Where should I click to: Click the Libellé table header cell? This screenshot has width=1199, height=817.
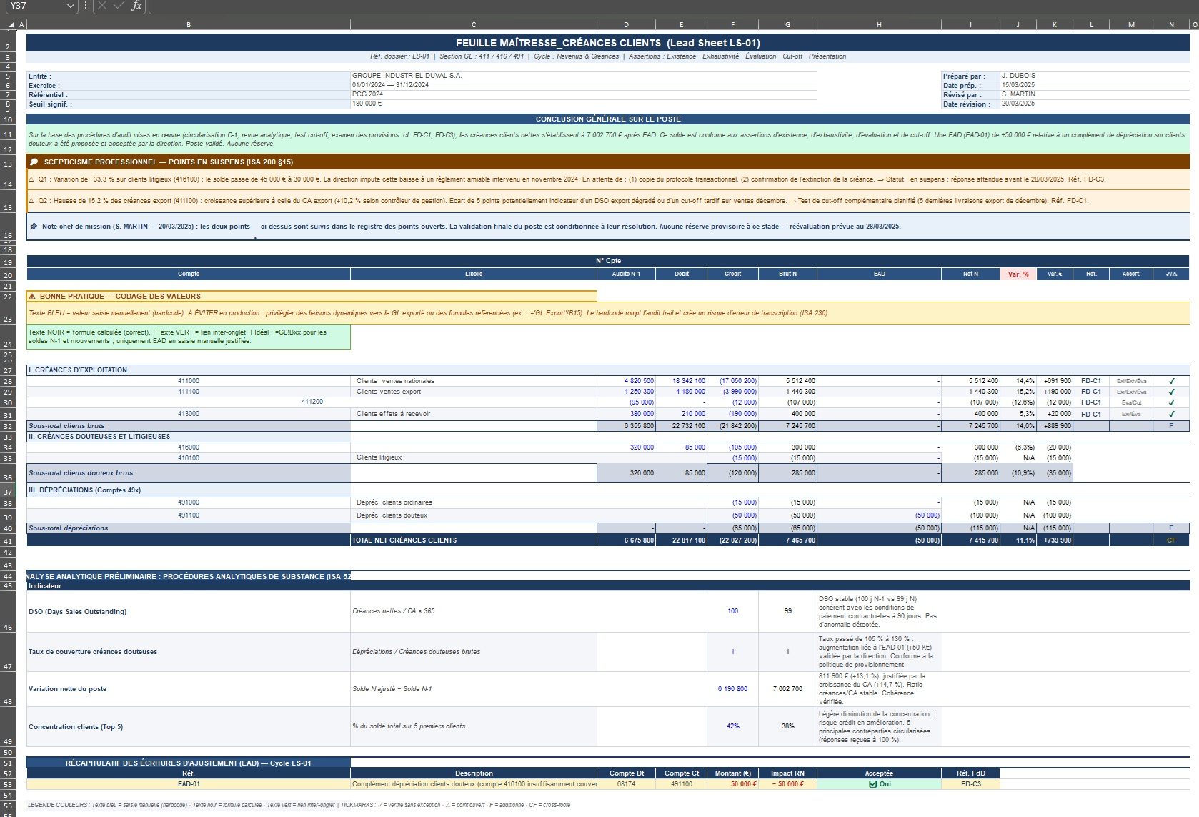(474, 274)
